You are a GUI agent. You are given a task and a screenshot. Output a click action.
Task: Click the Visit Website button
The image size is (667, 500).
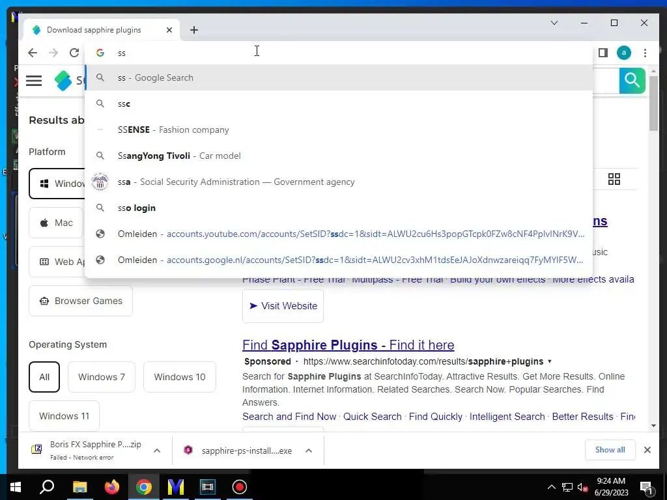coord(283,306)
